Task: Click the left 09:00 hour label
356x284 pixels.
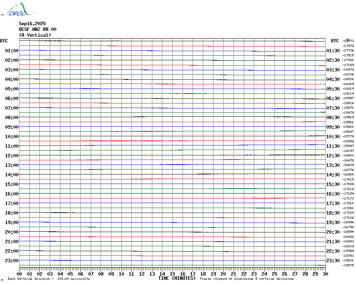Action: point(12,127)
